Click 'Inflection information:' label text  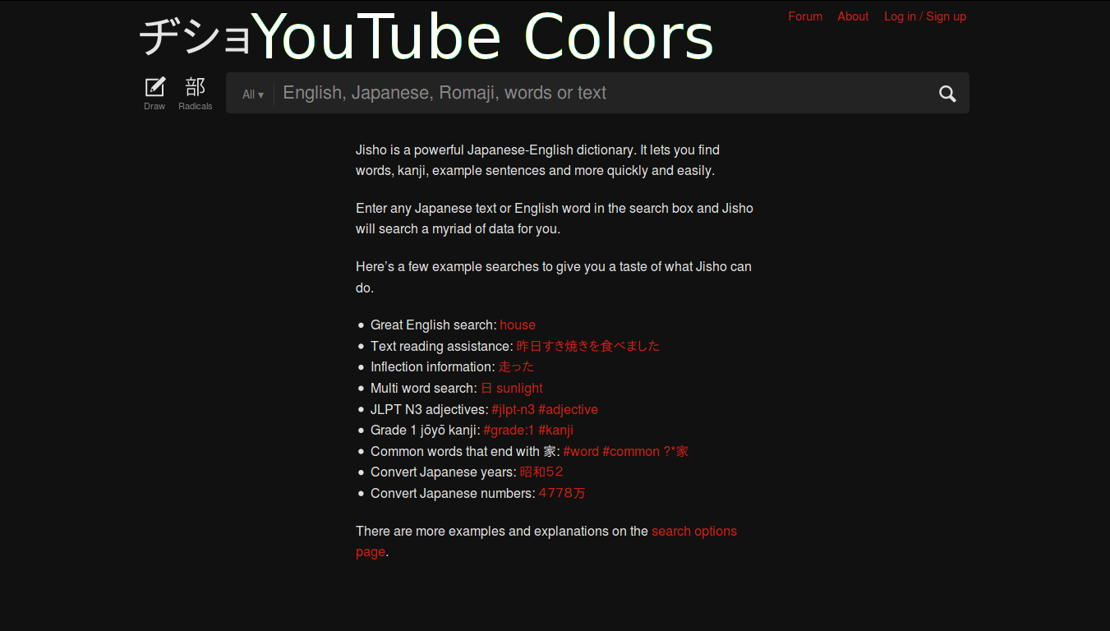433,367
